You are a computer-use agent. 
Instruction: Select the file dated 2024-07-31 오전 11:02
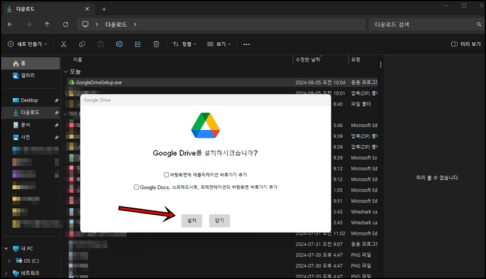click(x=222, y=233)
